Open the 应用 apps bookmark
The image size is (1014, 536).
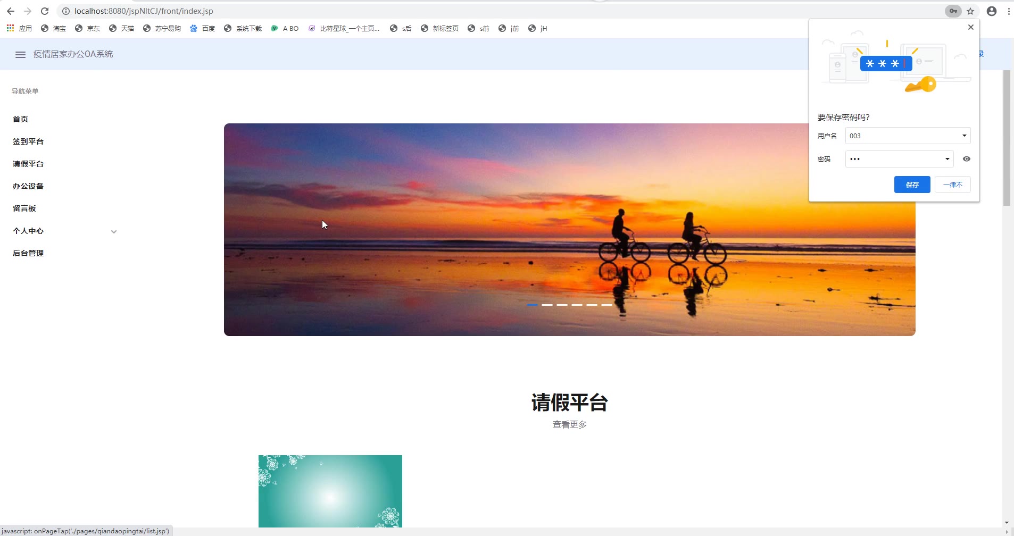click(19, 28)
